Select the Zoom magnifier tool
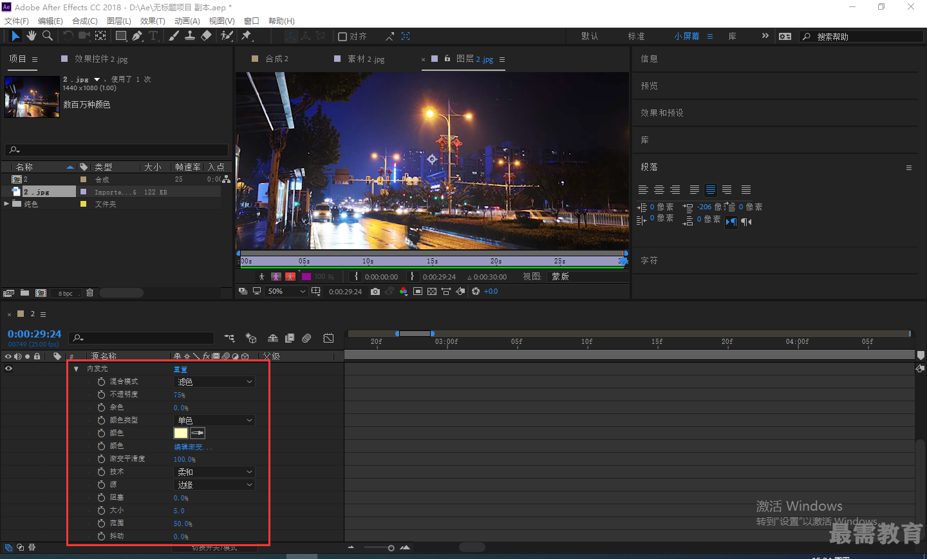927x559 pixels. pyautogui.click(x=47, y=36)
